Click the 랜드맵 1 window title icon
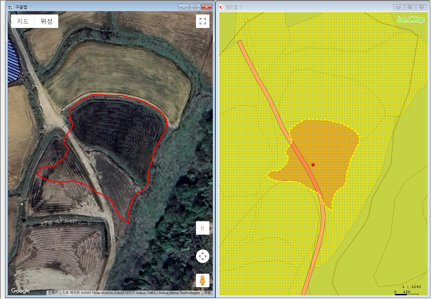Image resolution: width=431 pixels, height=299 pixels. tap(222, 7)
